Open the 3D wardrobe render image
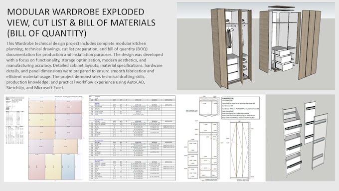The width and height of the screenshot is (339, 191). coord(256,46)
